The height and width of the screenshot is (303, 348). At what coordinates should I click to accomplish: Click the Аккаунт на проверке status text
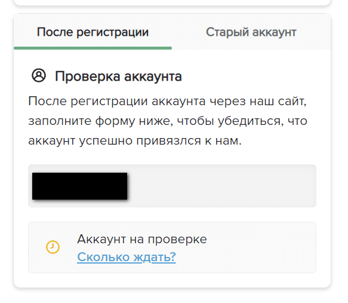click(142, 239)
